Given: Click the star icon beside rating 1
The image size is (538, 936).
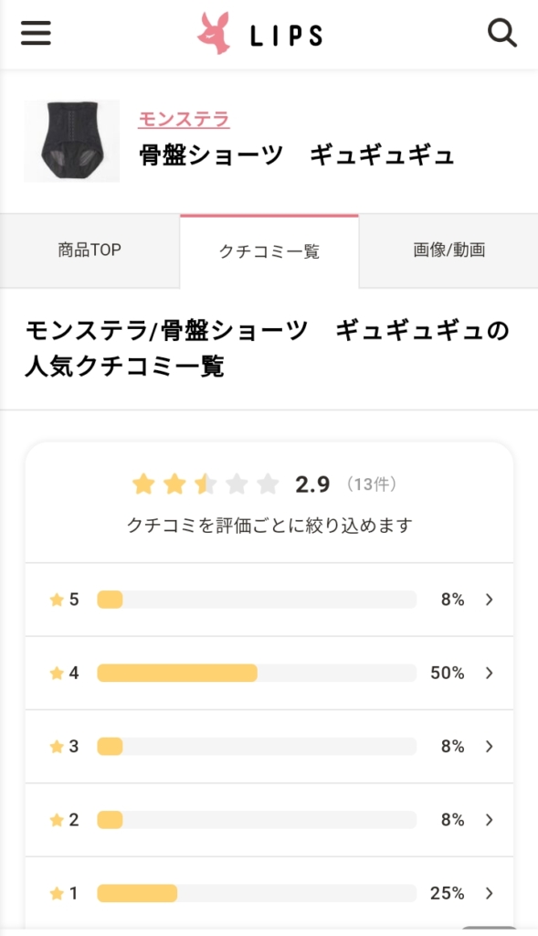Looking at the screenshot, I should coord(57,894).
